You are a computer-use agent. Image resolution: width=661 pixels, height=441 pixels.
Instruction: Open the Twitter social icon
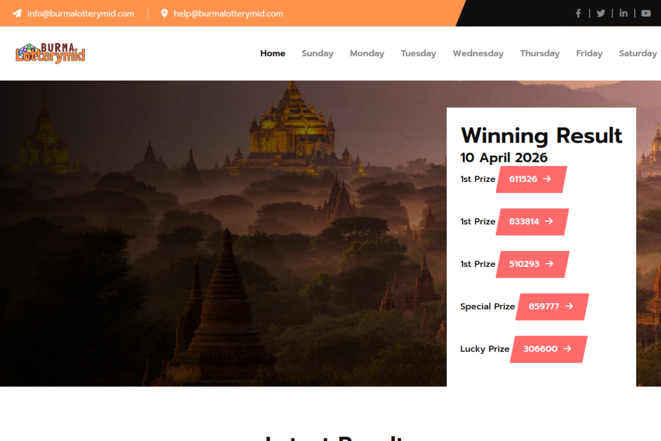(x=601, y=13)
